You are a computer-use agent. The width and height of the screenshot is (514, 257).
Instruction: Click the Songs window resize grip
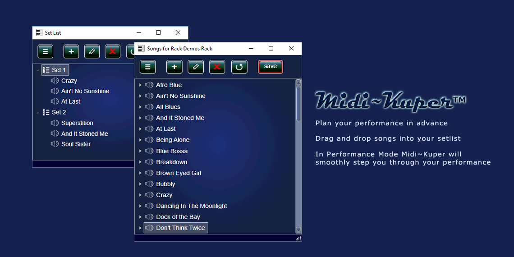pyautogui.click(x=298, y=239)
